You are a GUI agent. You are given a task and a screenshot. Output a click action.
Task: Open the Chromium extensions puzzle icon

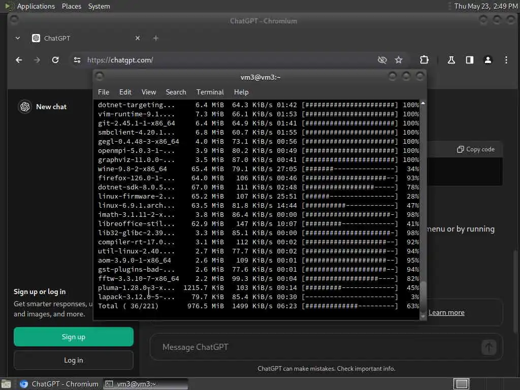[424, 60]
